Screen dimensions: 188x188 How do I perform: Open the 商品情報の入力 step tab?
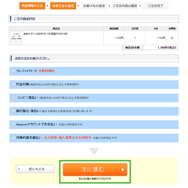(32, 6)
